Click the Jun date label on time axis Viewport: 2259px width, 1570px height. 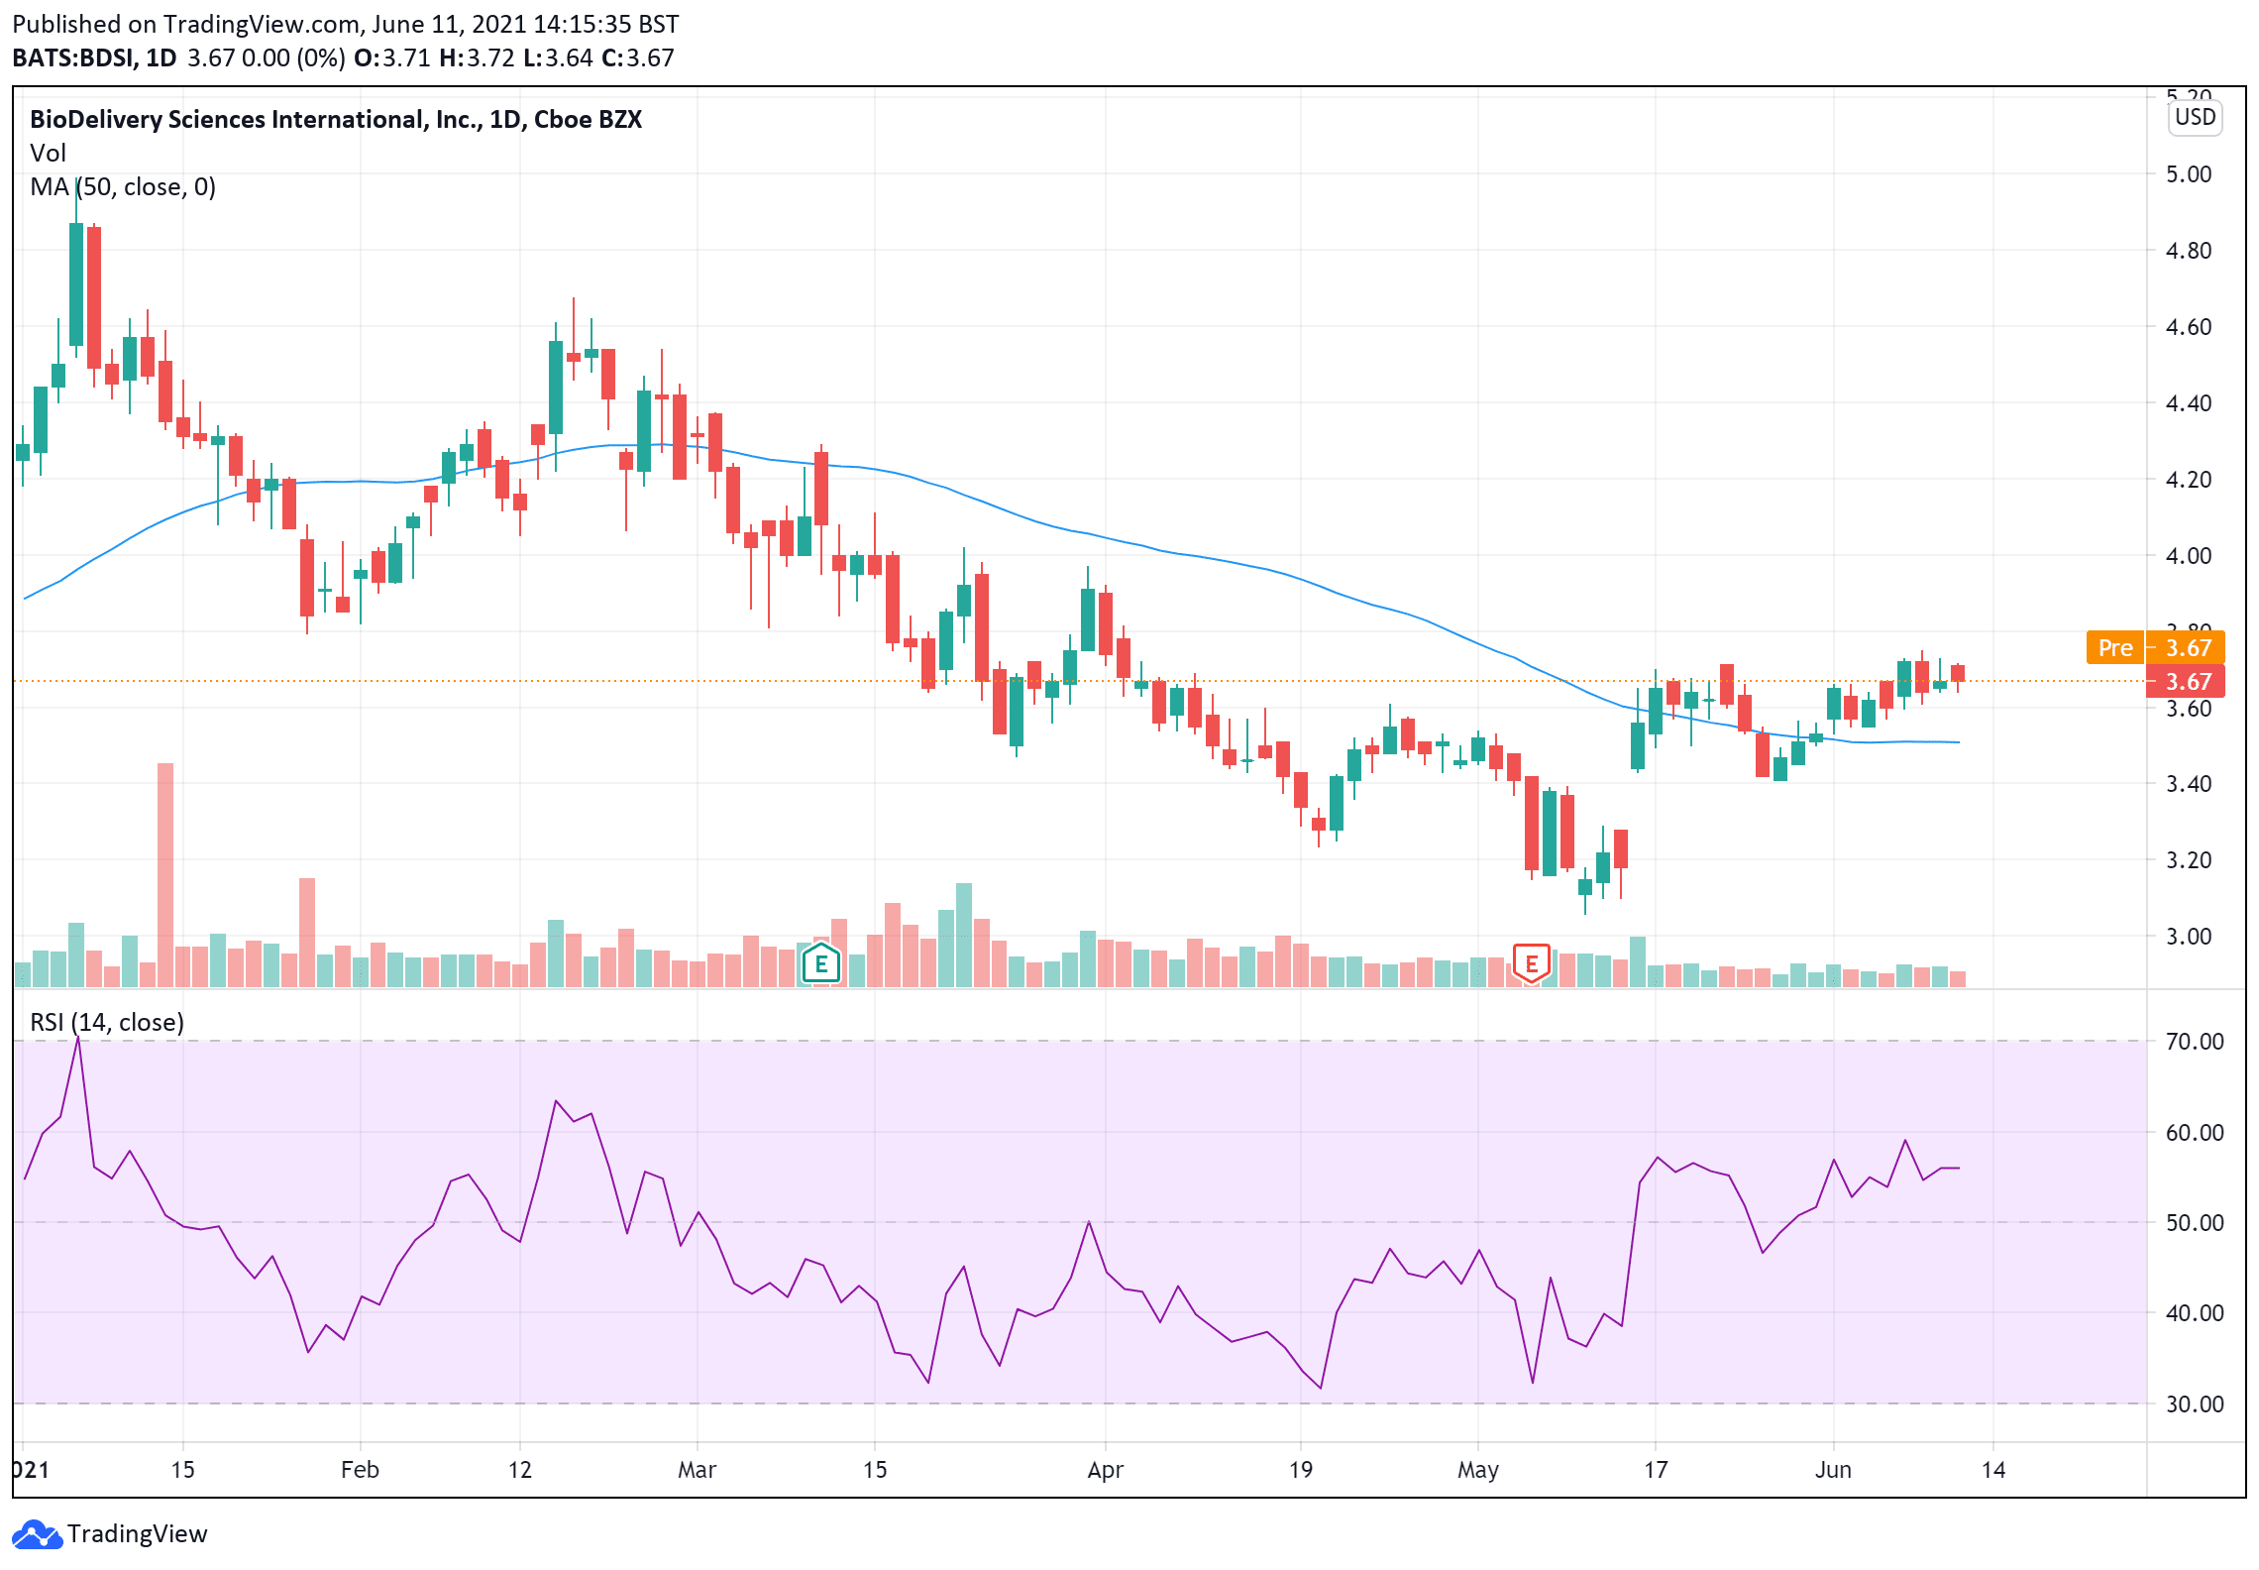point(1833,1470)
